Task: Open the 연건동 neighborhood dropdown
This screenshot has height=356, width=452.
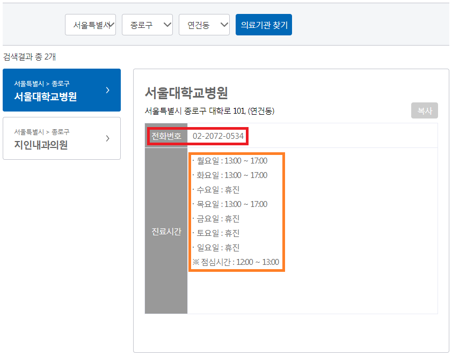Action: [204, 25]
